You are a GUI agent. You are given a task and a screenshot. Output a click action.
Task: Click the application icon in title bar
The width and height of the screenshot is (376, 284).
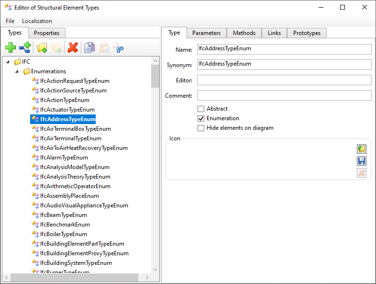(8, 7)
